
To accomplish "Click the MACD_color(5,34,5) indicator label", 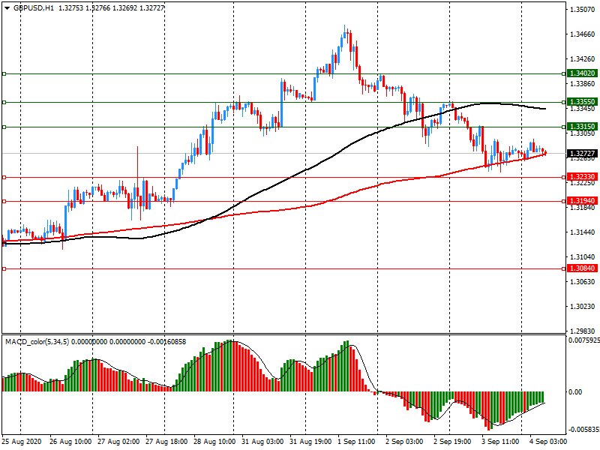I will point(37,342).
